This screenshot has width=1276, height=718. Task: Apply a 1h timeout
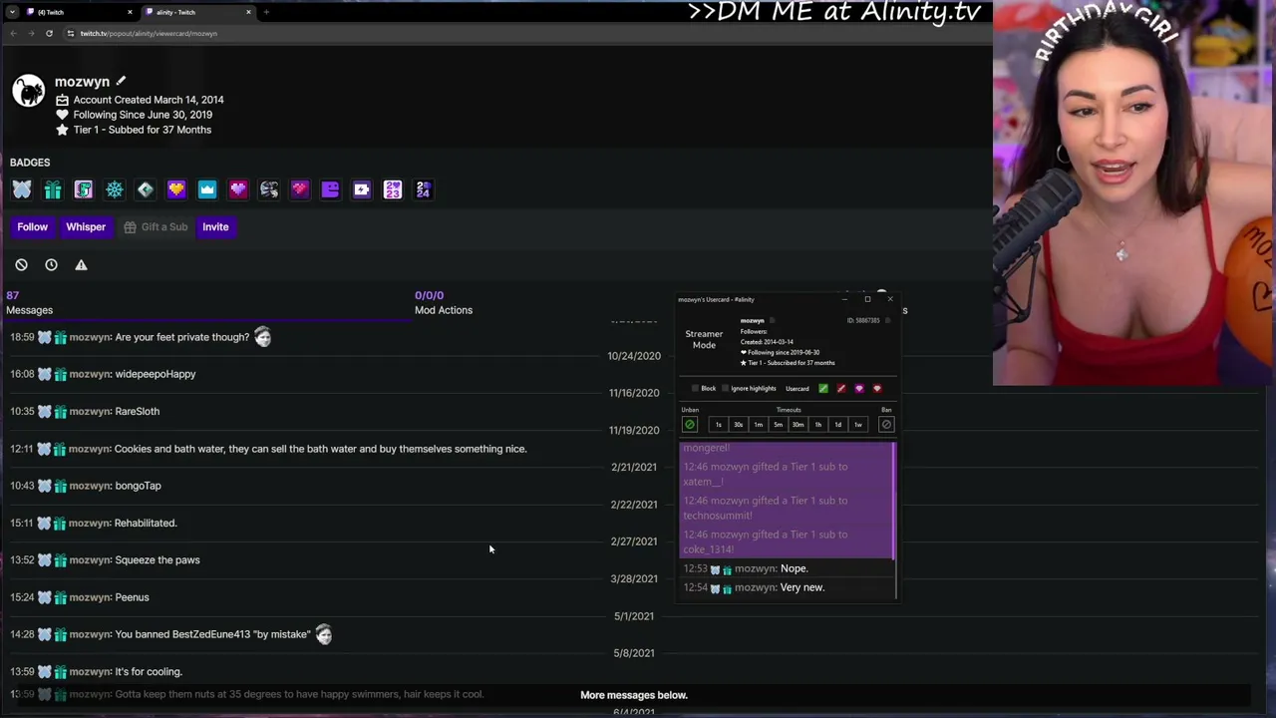817,425
